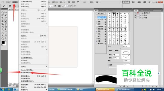Select the Type (T) tool
The height and width of the screenshot is (91, 164).
coord(6,32)
